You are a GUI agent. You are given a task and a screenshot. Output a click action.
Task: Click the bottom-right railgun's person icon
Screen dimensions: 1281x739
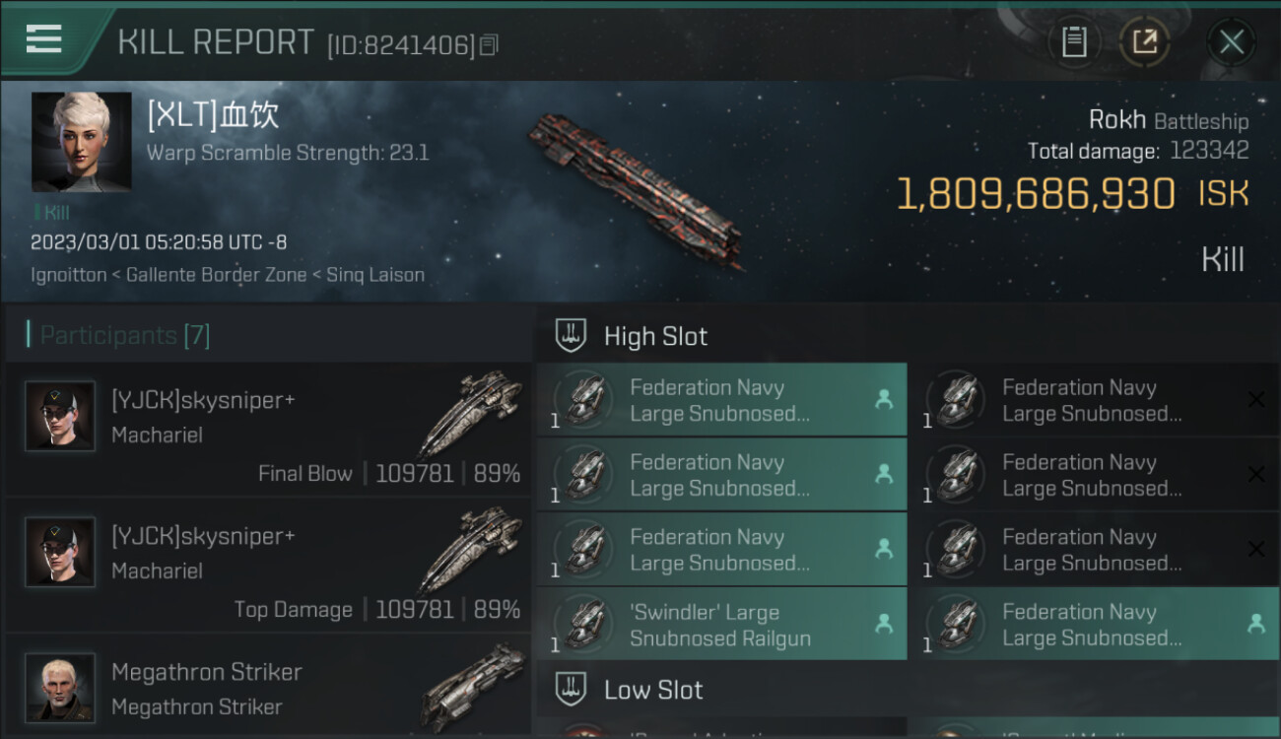pos(1255,624)
